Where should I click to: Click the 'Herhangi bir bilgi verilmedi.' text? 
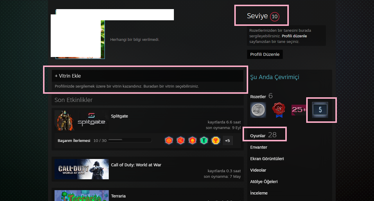click(x=135, y=39)
